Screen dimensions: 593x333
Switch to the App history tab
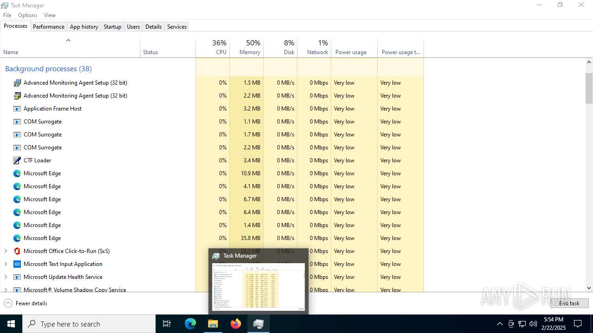click(x=84, y=27)
